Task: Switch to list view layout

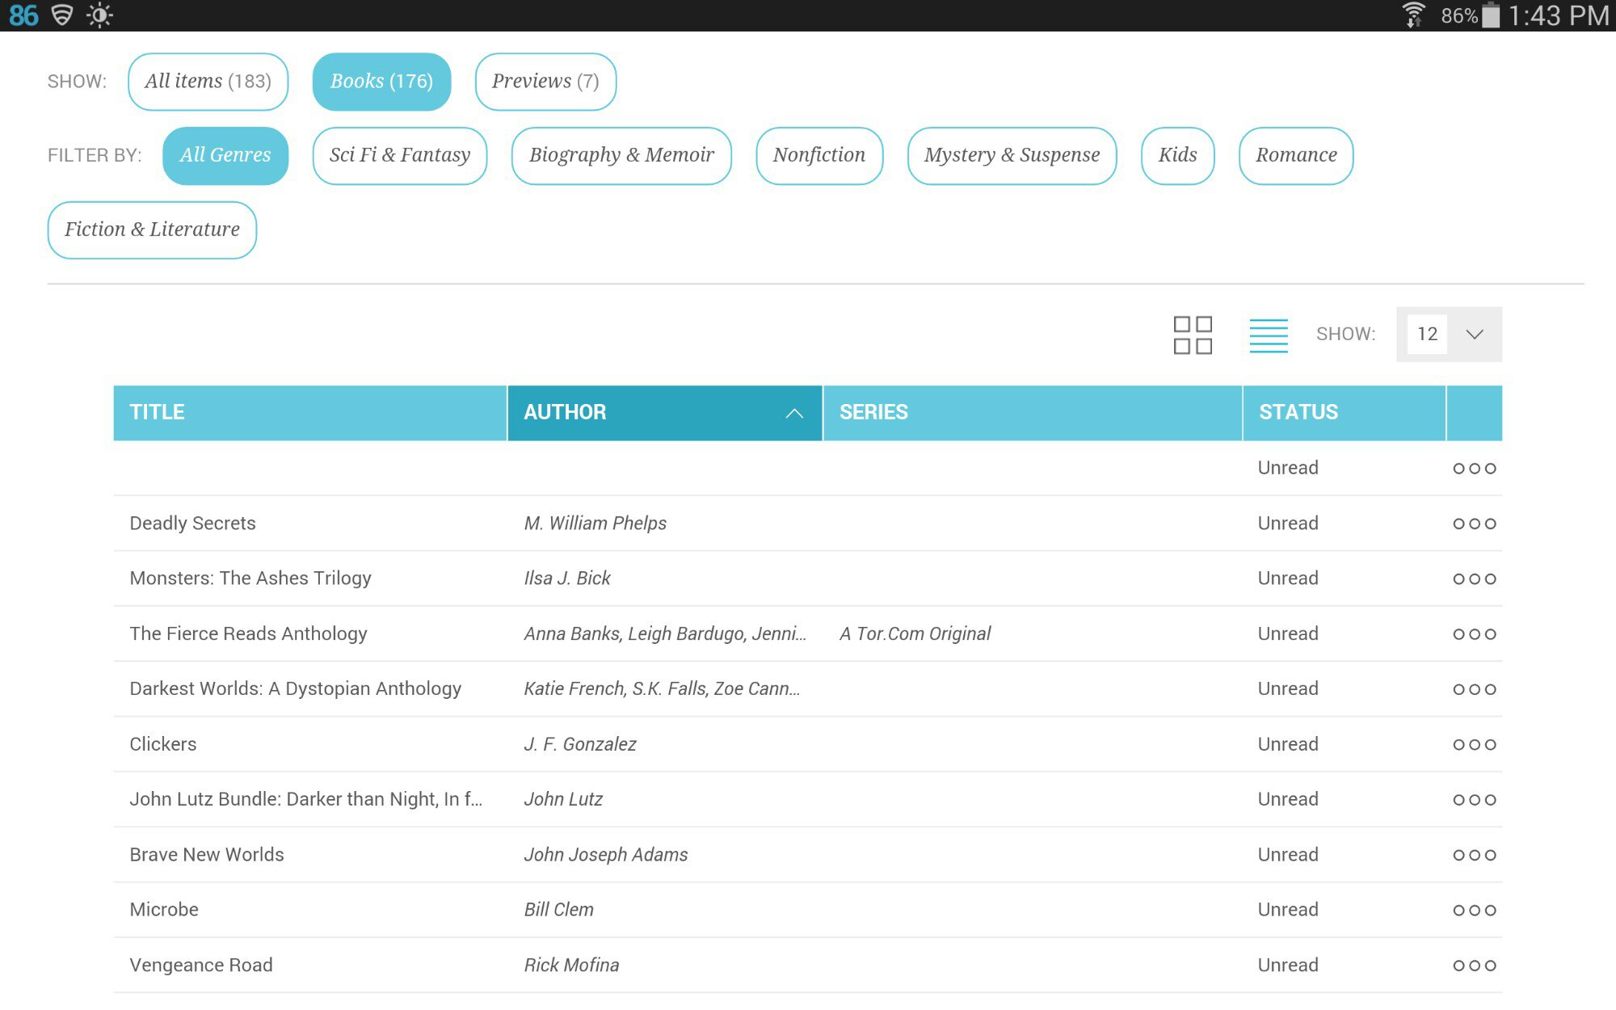Action: [1268, 335]
